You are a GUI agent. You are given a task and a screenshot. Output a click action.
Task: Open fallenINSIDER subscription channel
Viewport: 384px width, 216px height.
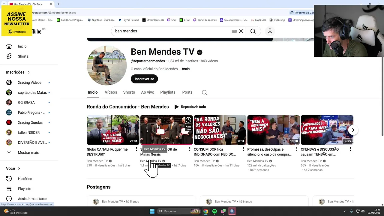click(x=29, y=133)
